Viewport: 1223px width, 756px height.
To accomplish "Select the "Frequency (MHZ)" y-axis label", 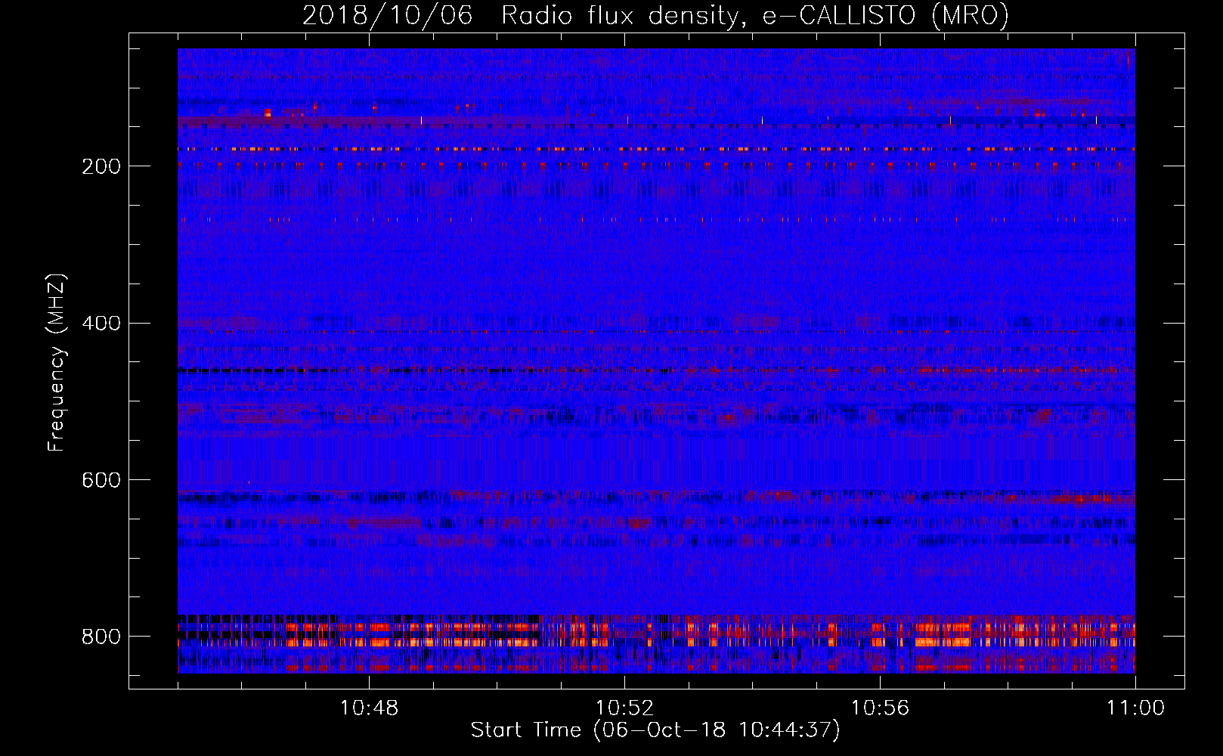I will click(x=57, y=362).
